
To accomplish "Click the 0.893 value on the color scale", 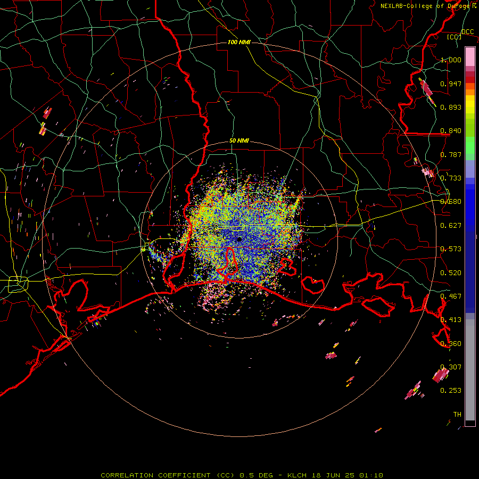I will [x=451, y=107].
